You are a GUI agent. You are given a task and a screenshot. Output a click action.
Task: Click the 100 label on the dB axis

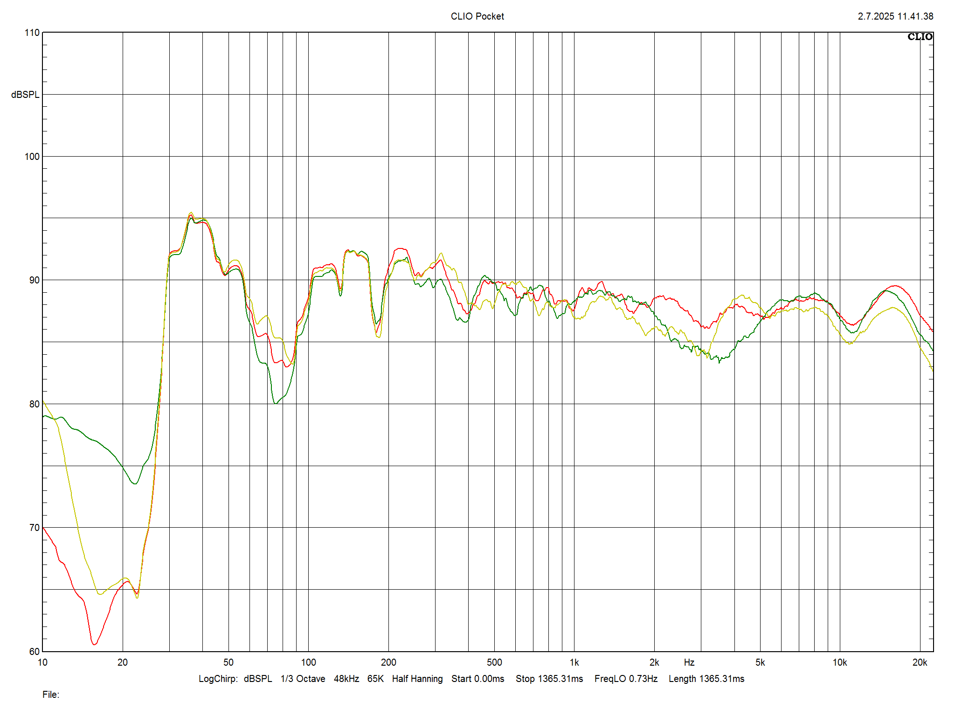point(32,157)
